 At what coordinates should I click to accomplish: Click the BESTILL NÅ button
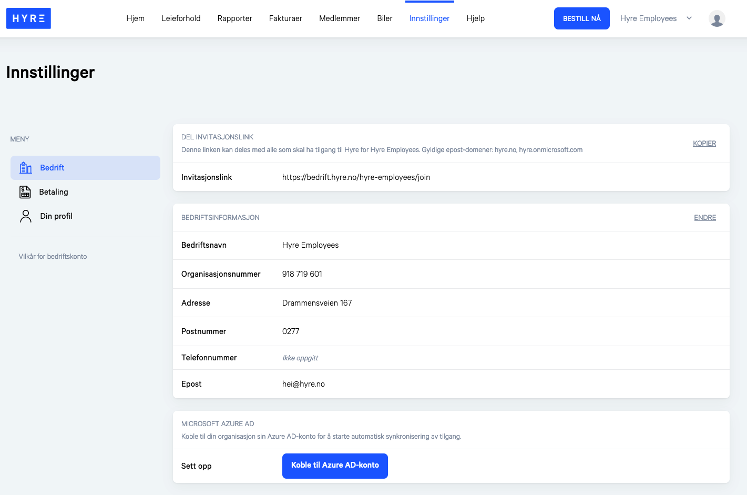click(582, 18)
